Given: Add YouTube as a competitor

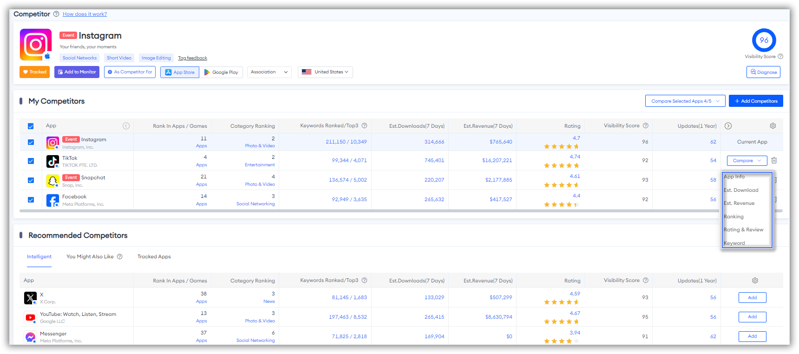Looking at the screenshot, I should tap(752, 317).
